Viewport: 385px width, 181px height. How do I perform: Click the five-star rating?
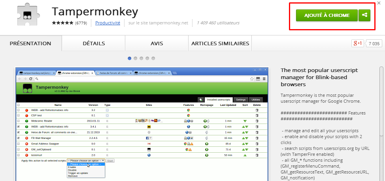pyautogui.click(x=62, y=23)
